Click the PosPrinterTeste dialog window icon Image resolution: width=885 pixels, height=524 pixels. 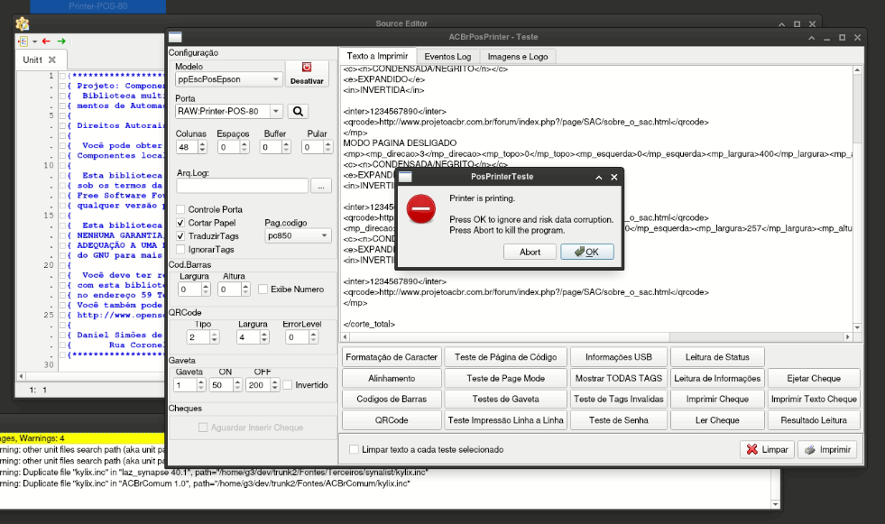pyautogui.click(x=405, y=177)
